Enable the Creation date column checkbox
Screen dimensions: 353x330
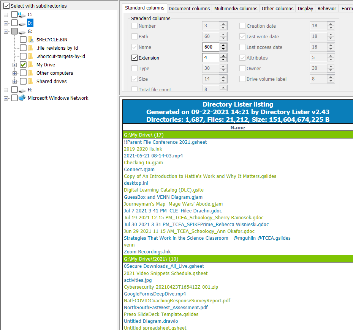242,26
